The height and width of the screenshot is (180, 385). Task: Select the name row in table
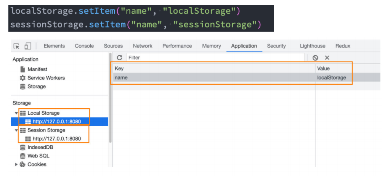[x=247, y=77]
